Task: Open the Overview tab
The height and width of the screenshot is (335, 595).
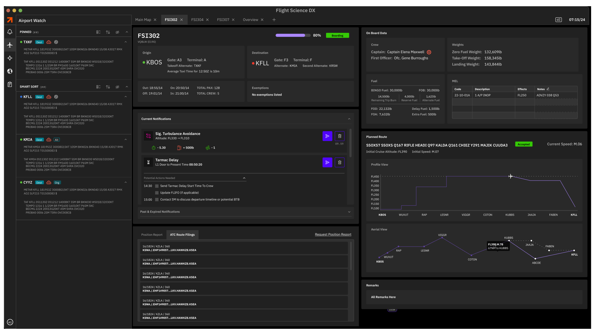Action: [x=250, y=20]
